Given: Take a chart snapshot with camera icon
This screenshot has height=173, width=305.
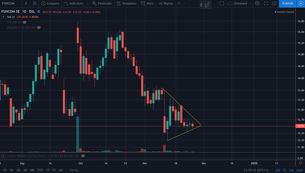Looking at the screenshot, I should point(274,4).
